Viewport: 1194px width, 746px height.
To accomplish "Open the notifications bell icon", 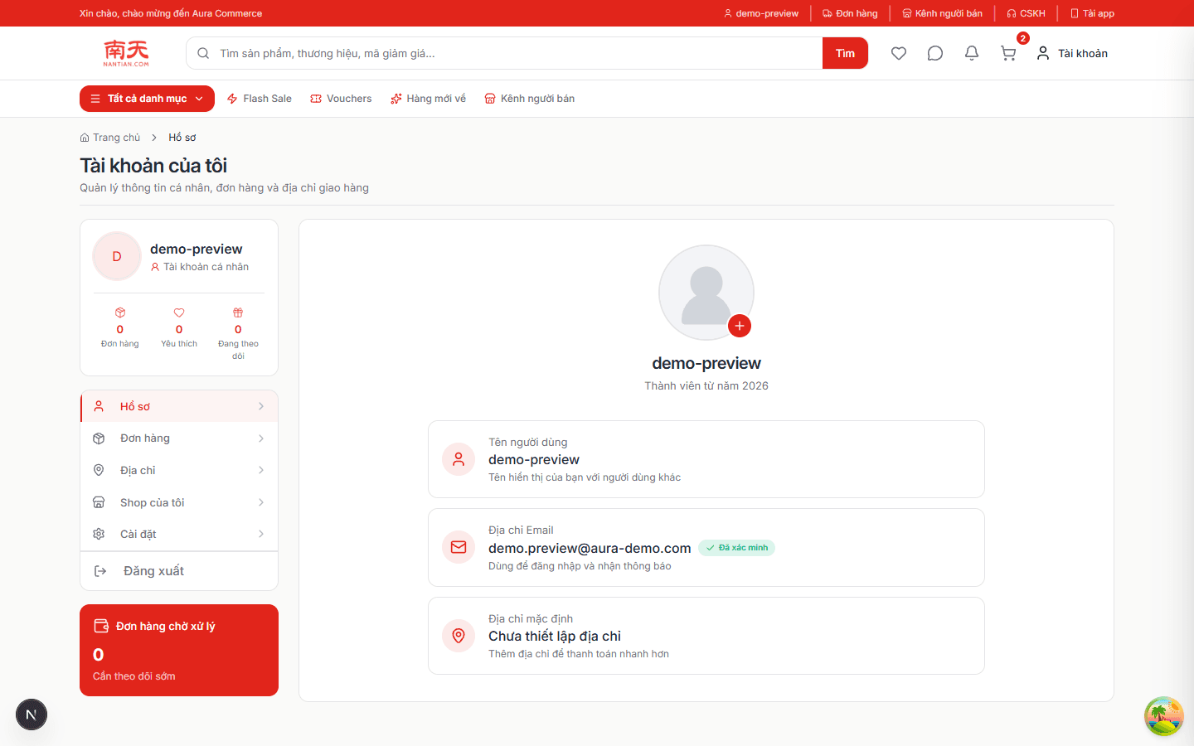I will click(972, 53).
